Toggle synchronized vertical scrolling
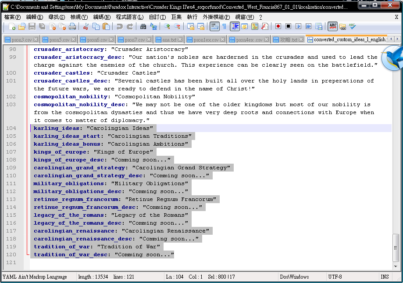 [191, 26]
